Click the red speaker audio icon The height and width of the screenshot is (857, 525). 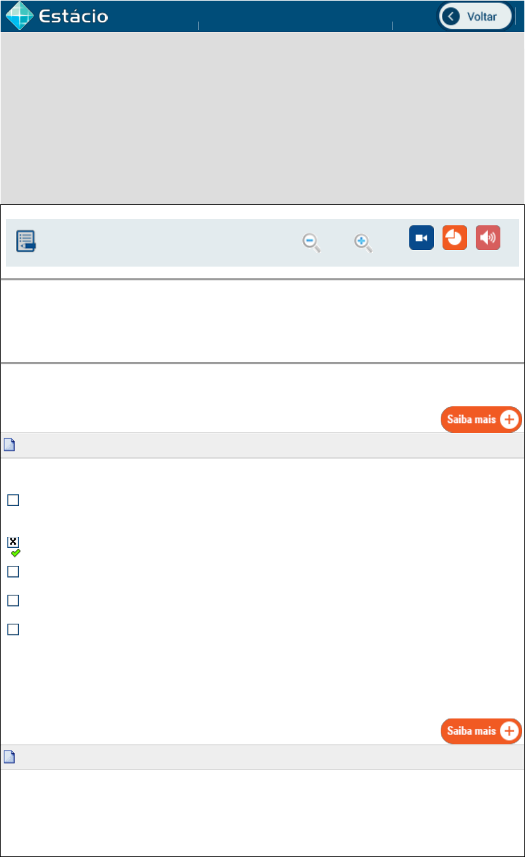488,238
